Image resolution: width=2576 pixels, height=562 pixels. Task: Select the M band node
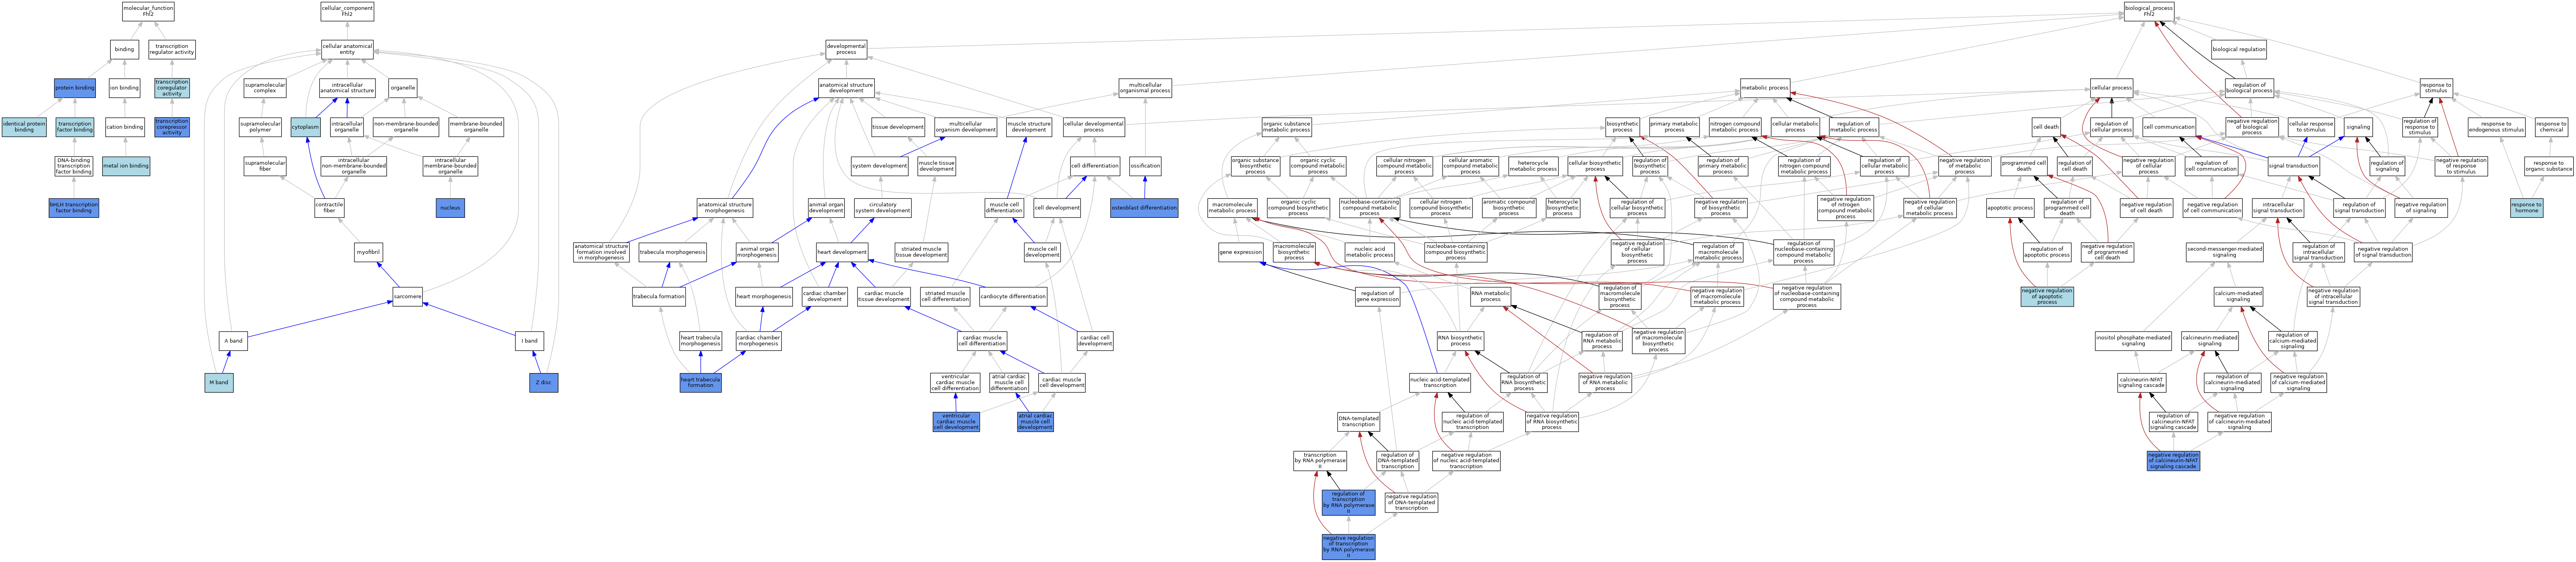(219, 382)
